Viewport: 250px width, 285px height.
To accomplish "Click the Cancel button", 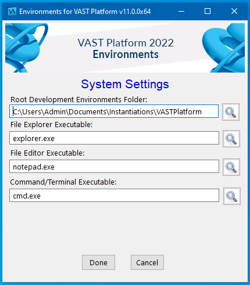I will tap(147, 262).
